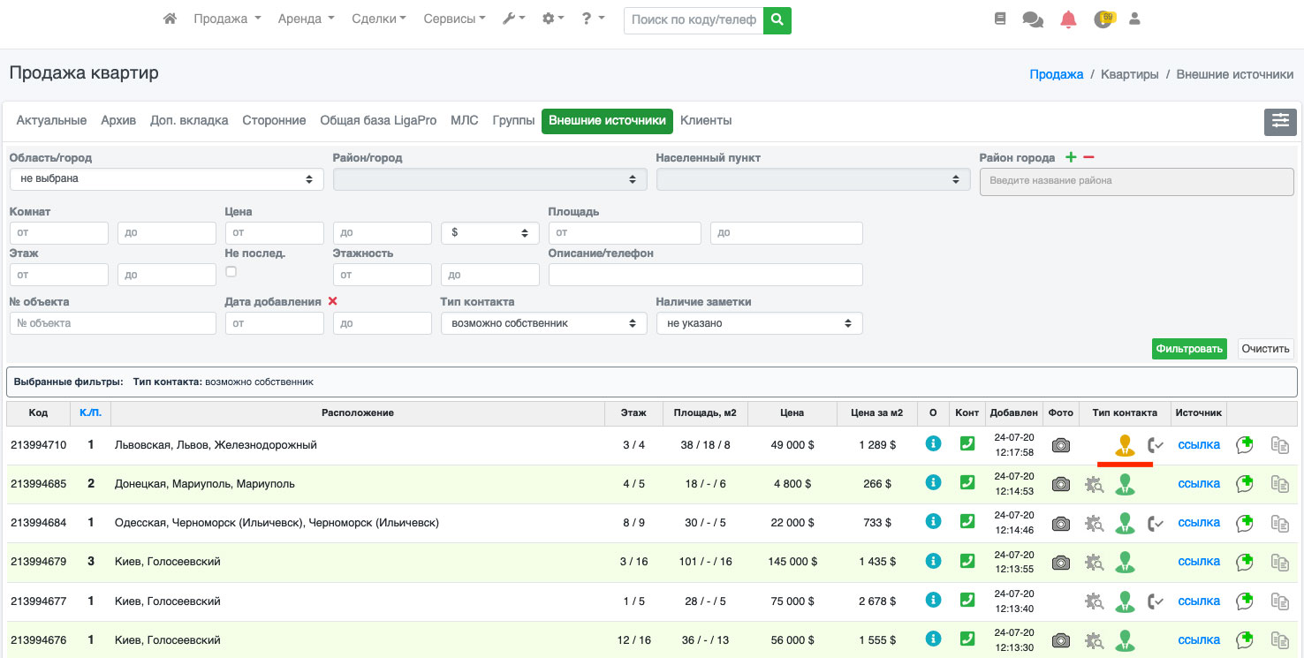Toggle filter panel with sliders button

tap(1280, 122)
